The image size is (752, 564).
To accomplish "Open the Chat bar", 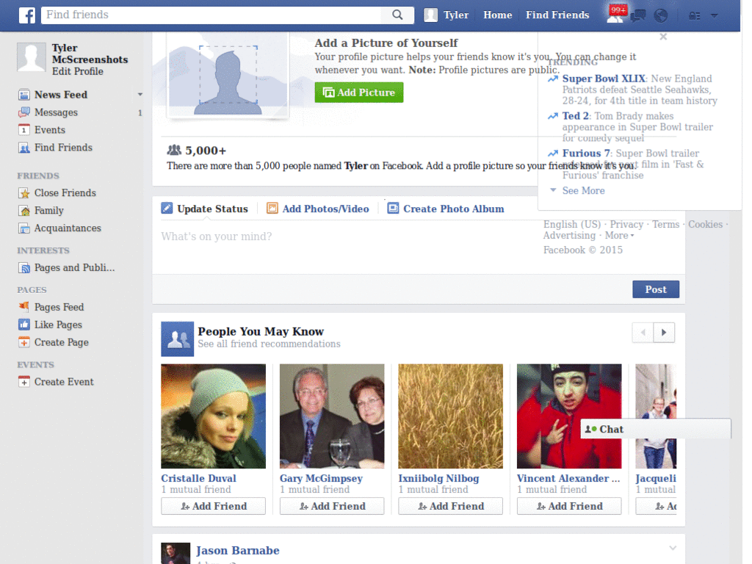I will (x=656, y=429).
